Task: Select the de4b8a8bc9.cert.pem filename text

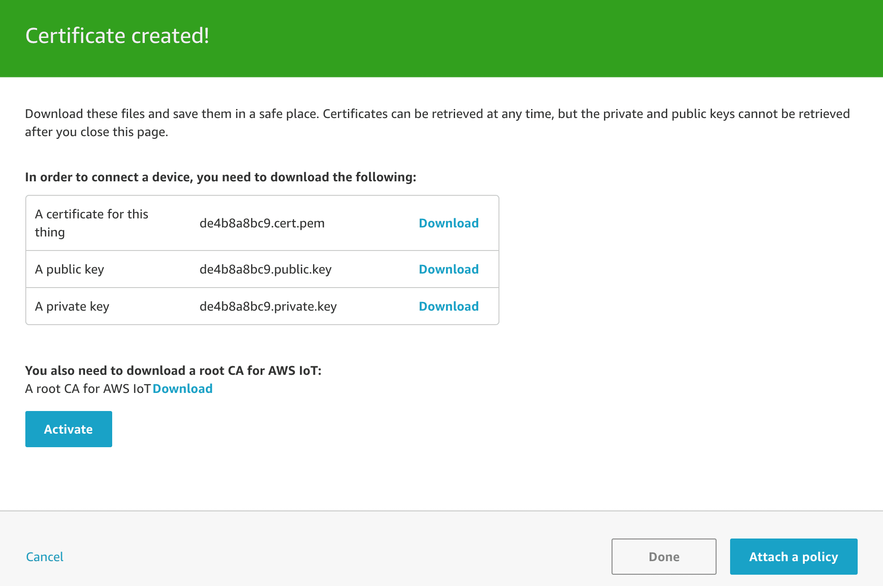Action: (262, 223)
